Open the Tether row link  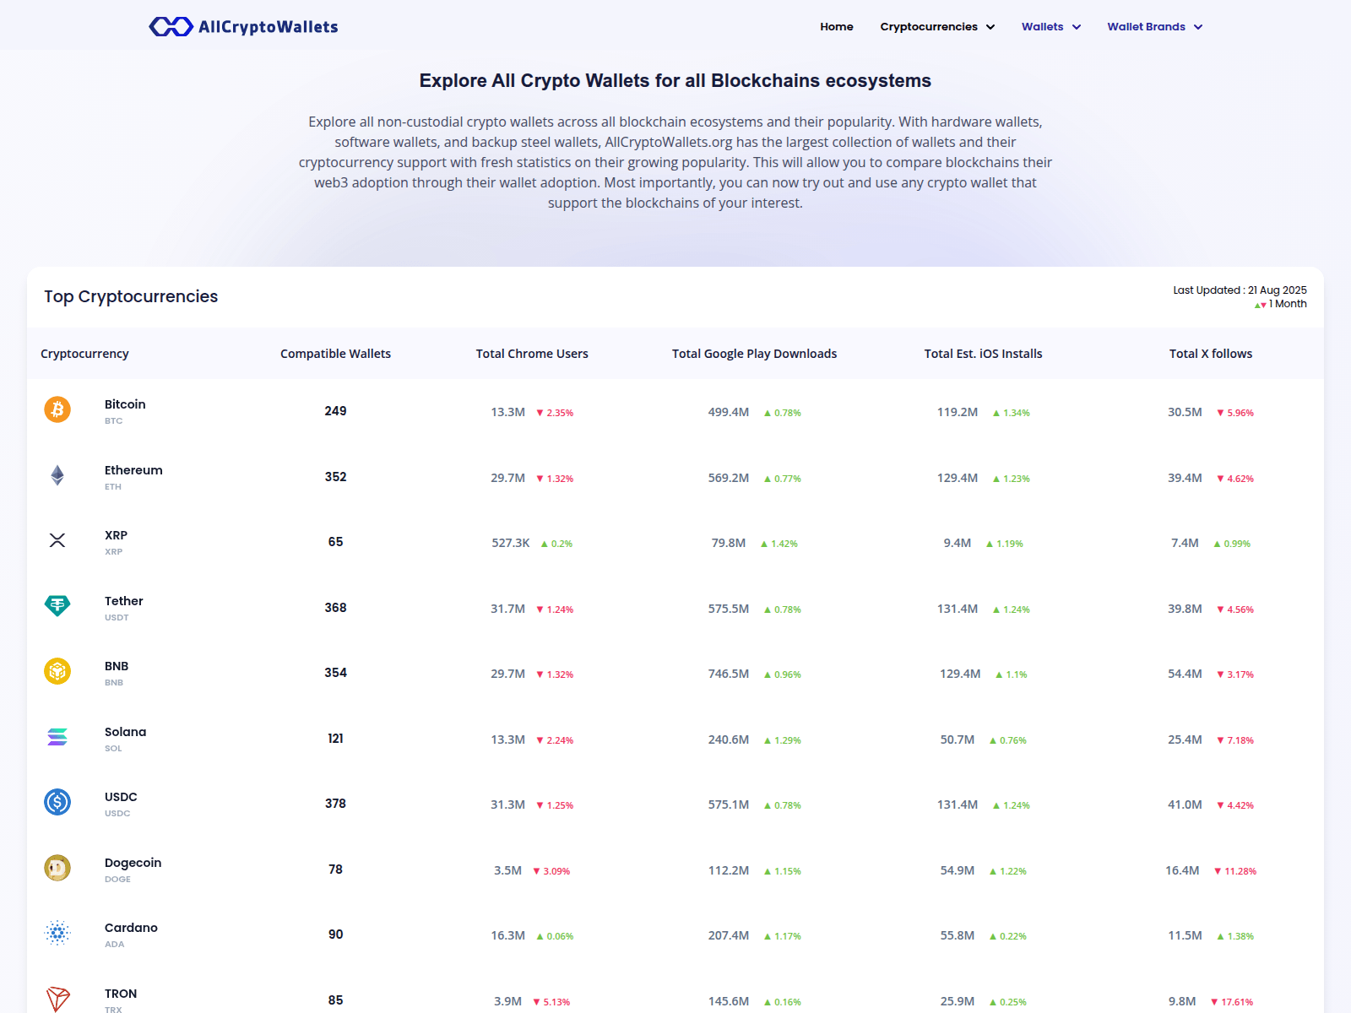(123, 601)
